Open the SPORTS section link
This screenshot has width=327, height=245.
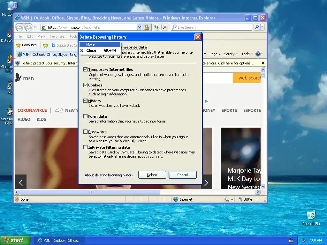click(229, 110)
